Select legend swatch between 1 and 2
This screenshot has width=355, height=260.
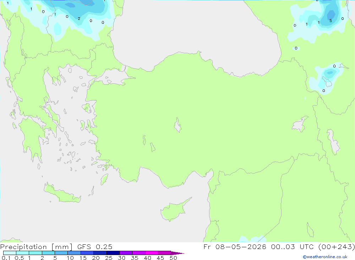tap(35, 253)
